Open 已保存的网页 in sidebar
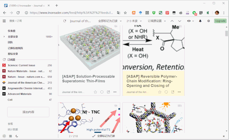The image size is (229, 140). pyautogui.click(x=15, y=48)
